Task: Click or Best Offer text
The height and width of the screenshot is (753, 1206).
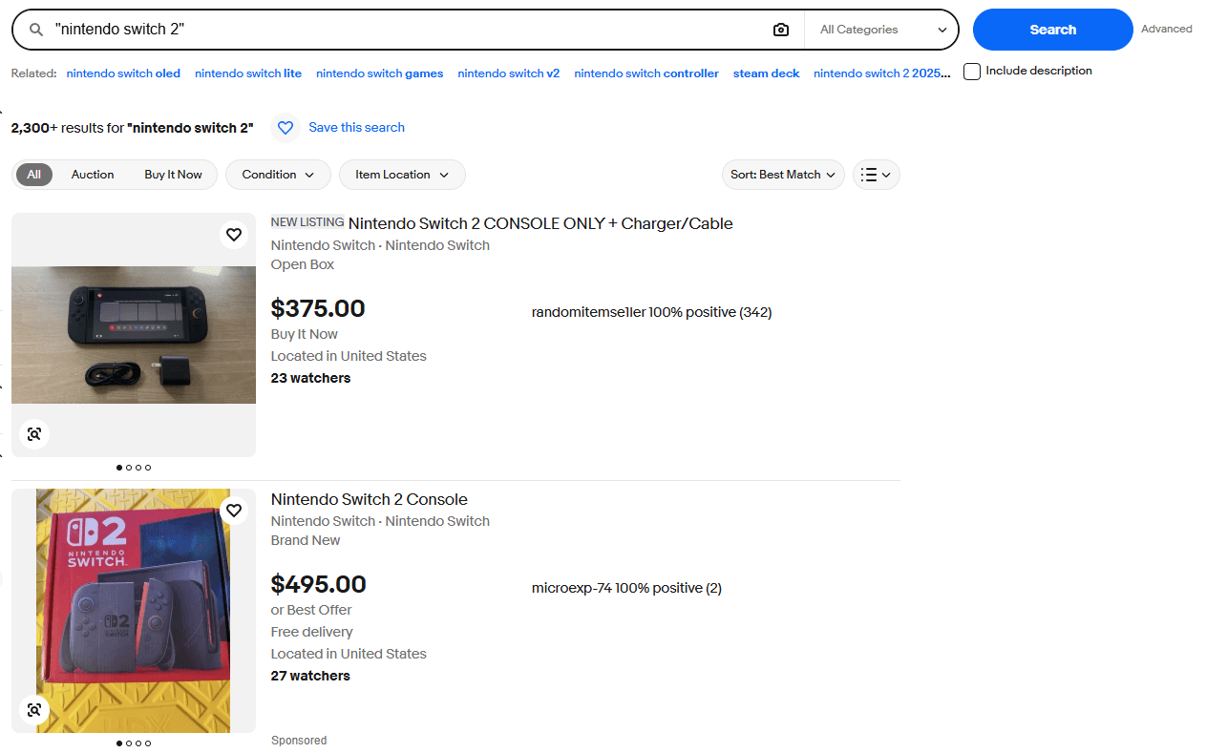Action: 311,611
